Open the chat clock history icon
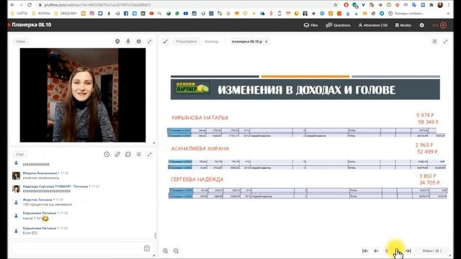Screen dimensions: 461x259 (x=107, y=154)
